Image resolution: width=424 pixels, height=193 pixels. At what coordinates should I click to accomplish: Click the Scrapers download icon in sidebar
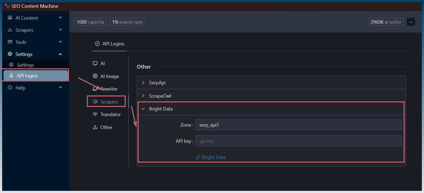(10, 30)
